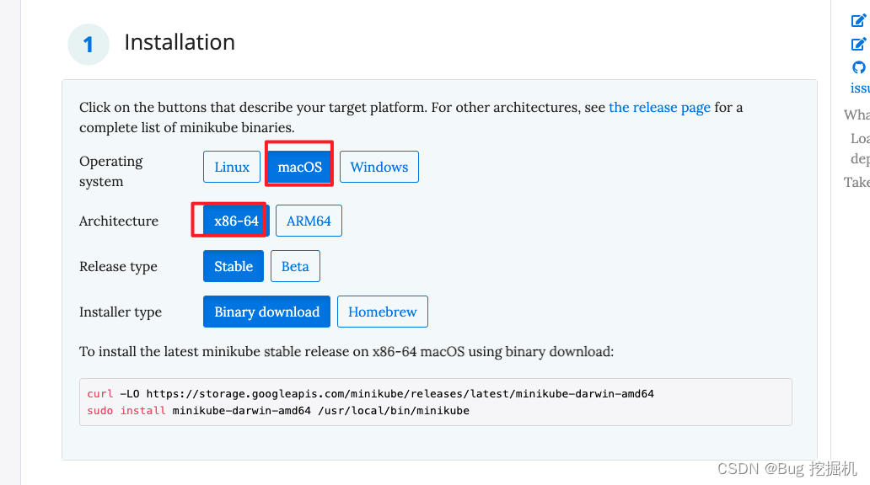This screenshot has width=870, height=485.
Task: Pick Homebrew installer type
Action: [382, 312]
